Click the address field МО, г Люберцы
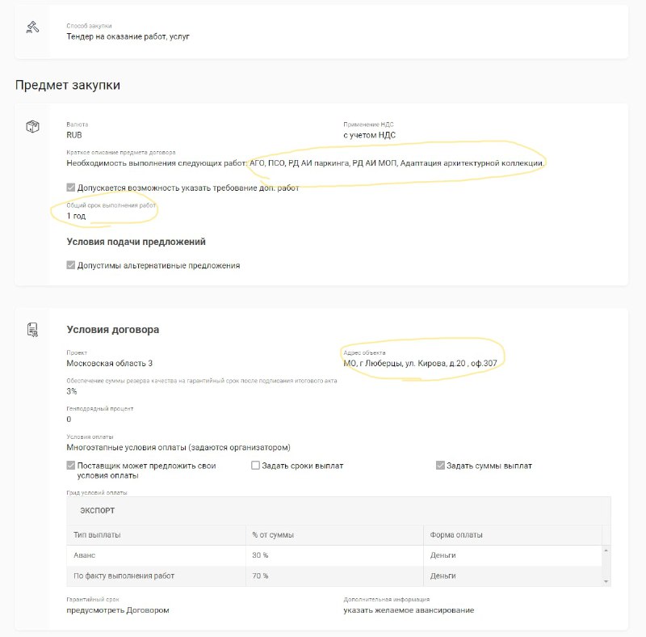Image resolution: width=646 pixels, height=637 pixels. pos(420,364)
